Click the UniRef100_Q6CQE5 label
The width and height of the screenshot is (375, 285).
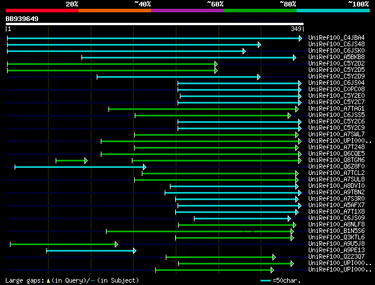[336, 154]
